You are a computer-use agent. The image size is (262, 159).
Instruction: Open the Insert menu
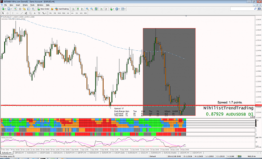[18, 5]
